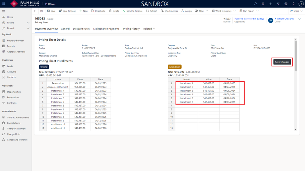This screenshot has width=305, height=171.
Task: Click Check Access command
Action: point(169,11)
